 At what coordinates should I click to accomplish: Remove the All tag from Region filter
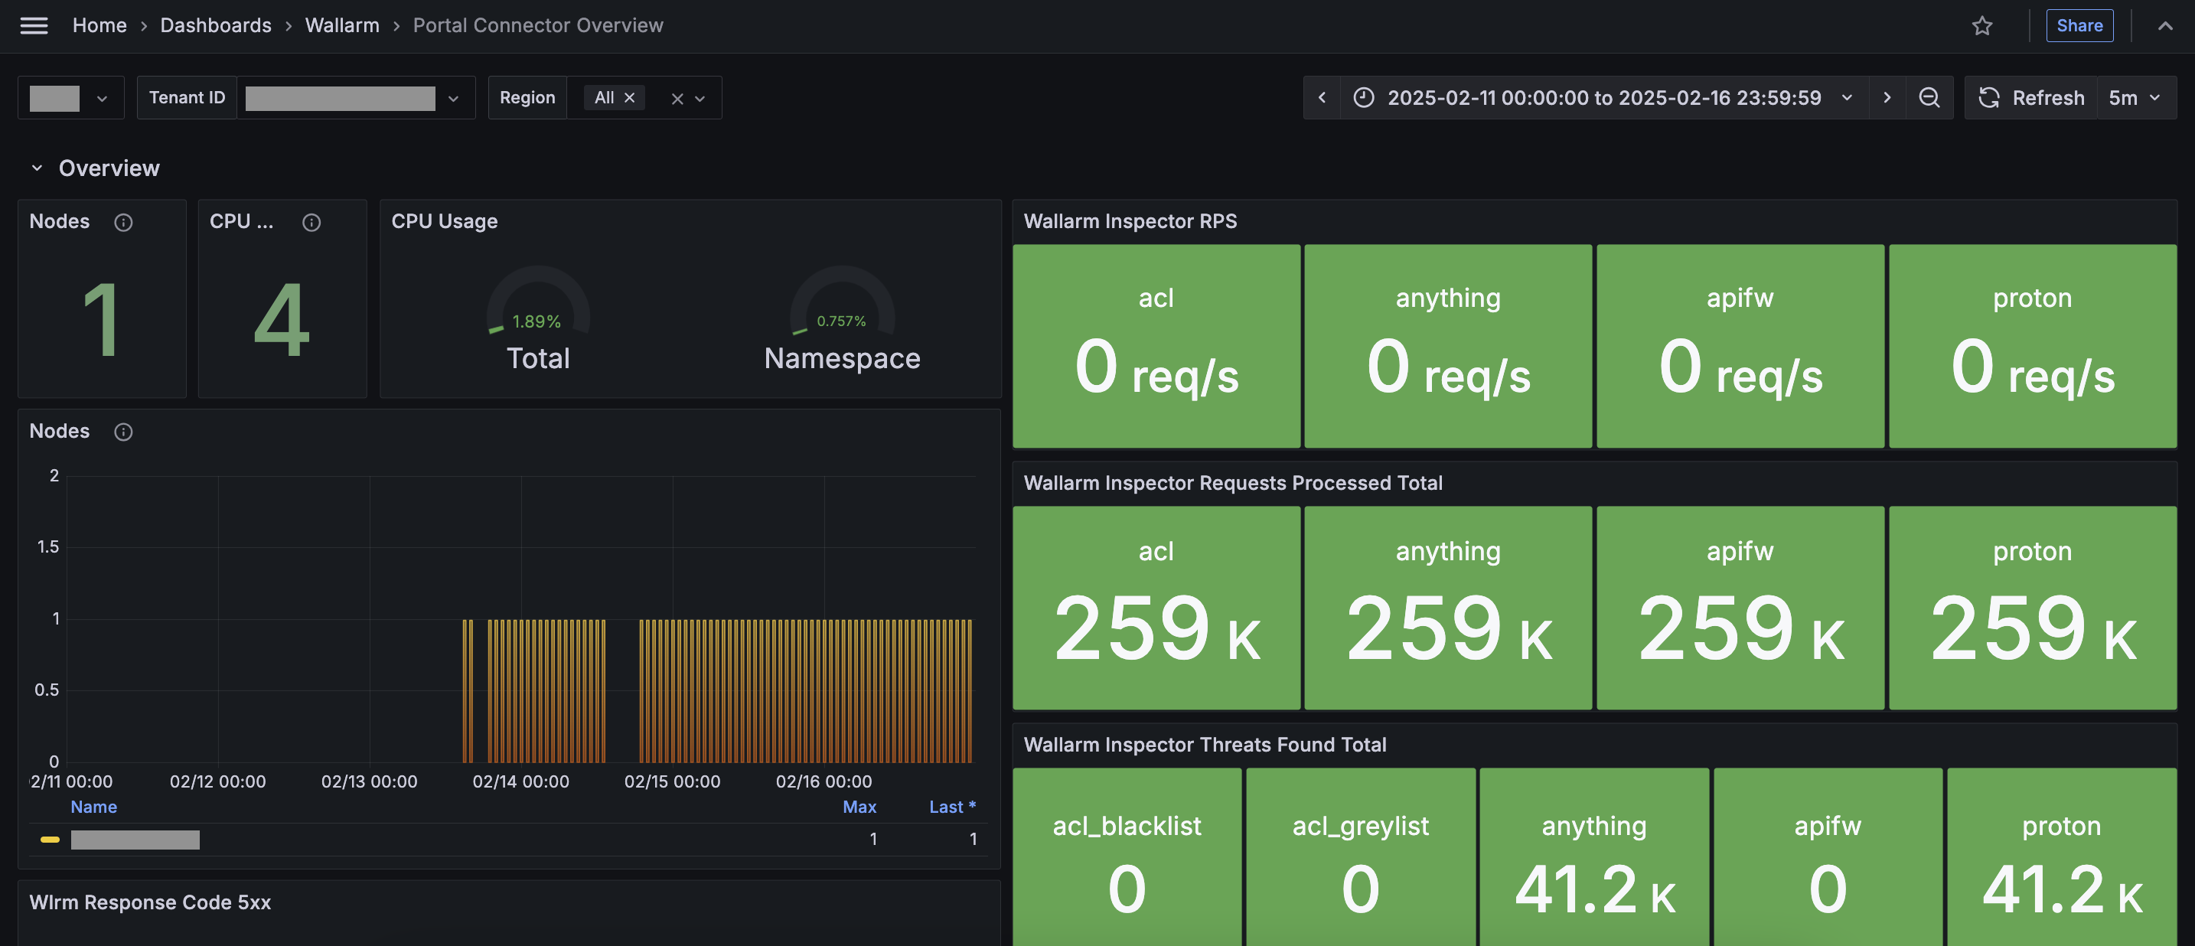[x=630, y=98]
